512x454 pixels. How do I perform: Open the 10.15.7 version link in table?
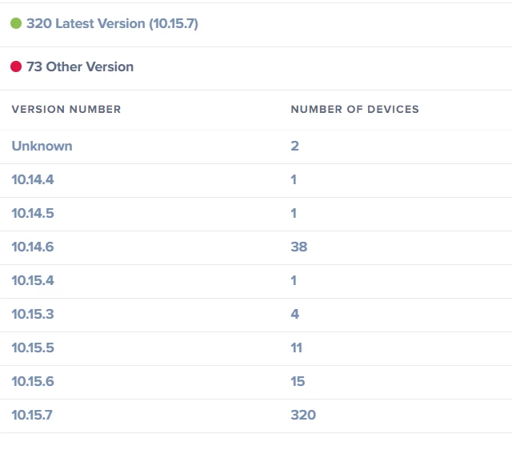32,416
